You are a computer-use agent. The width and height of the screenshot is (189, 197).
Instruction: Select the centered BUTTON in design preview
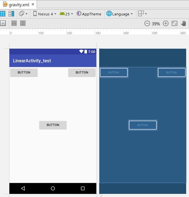53,125
